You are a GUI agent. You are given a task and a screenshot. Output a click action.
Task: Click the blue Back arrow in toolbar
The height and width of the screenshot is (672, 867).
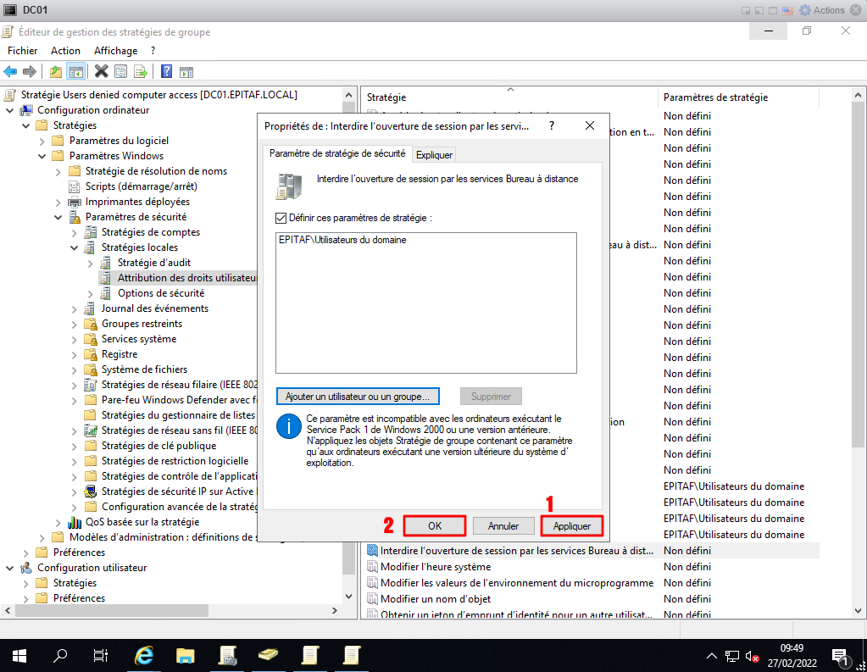[11, 71]
